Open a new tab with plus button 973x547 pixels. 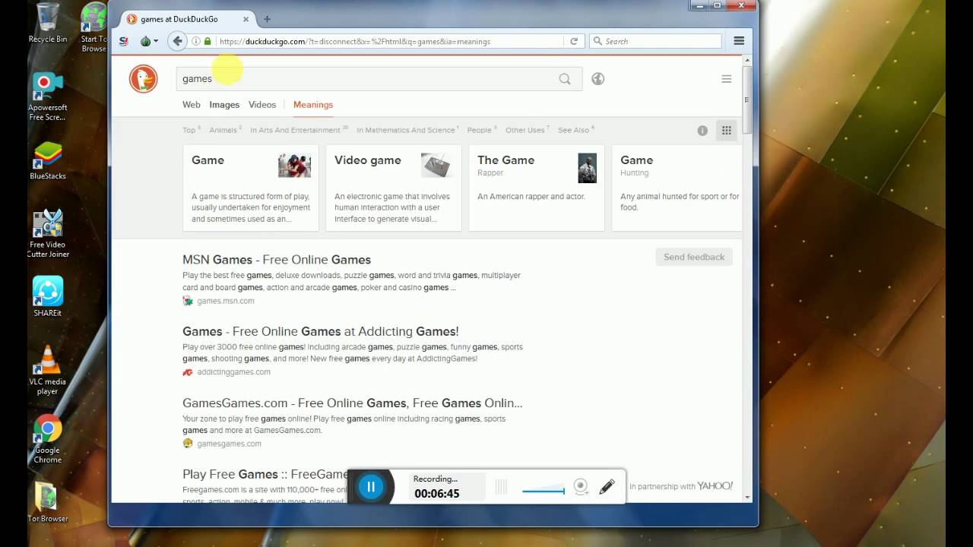[x=267, y=19]
